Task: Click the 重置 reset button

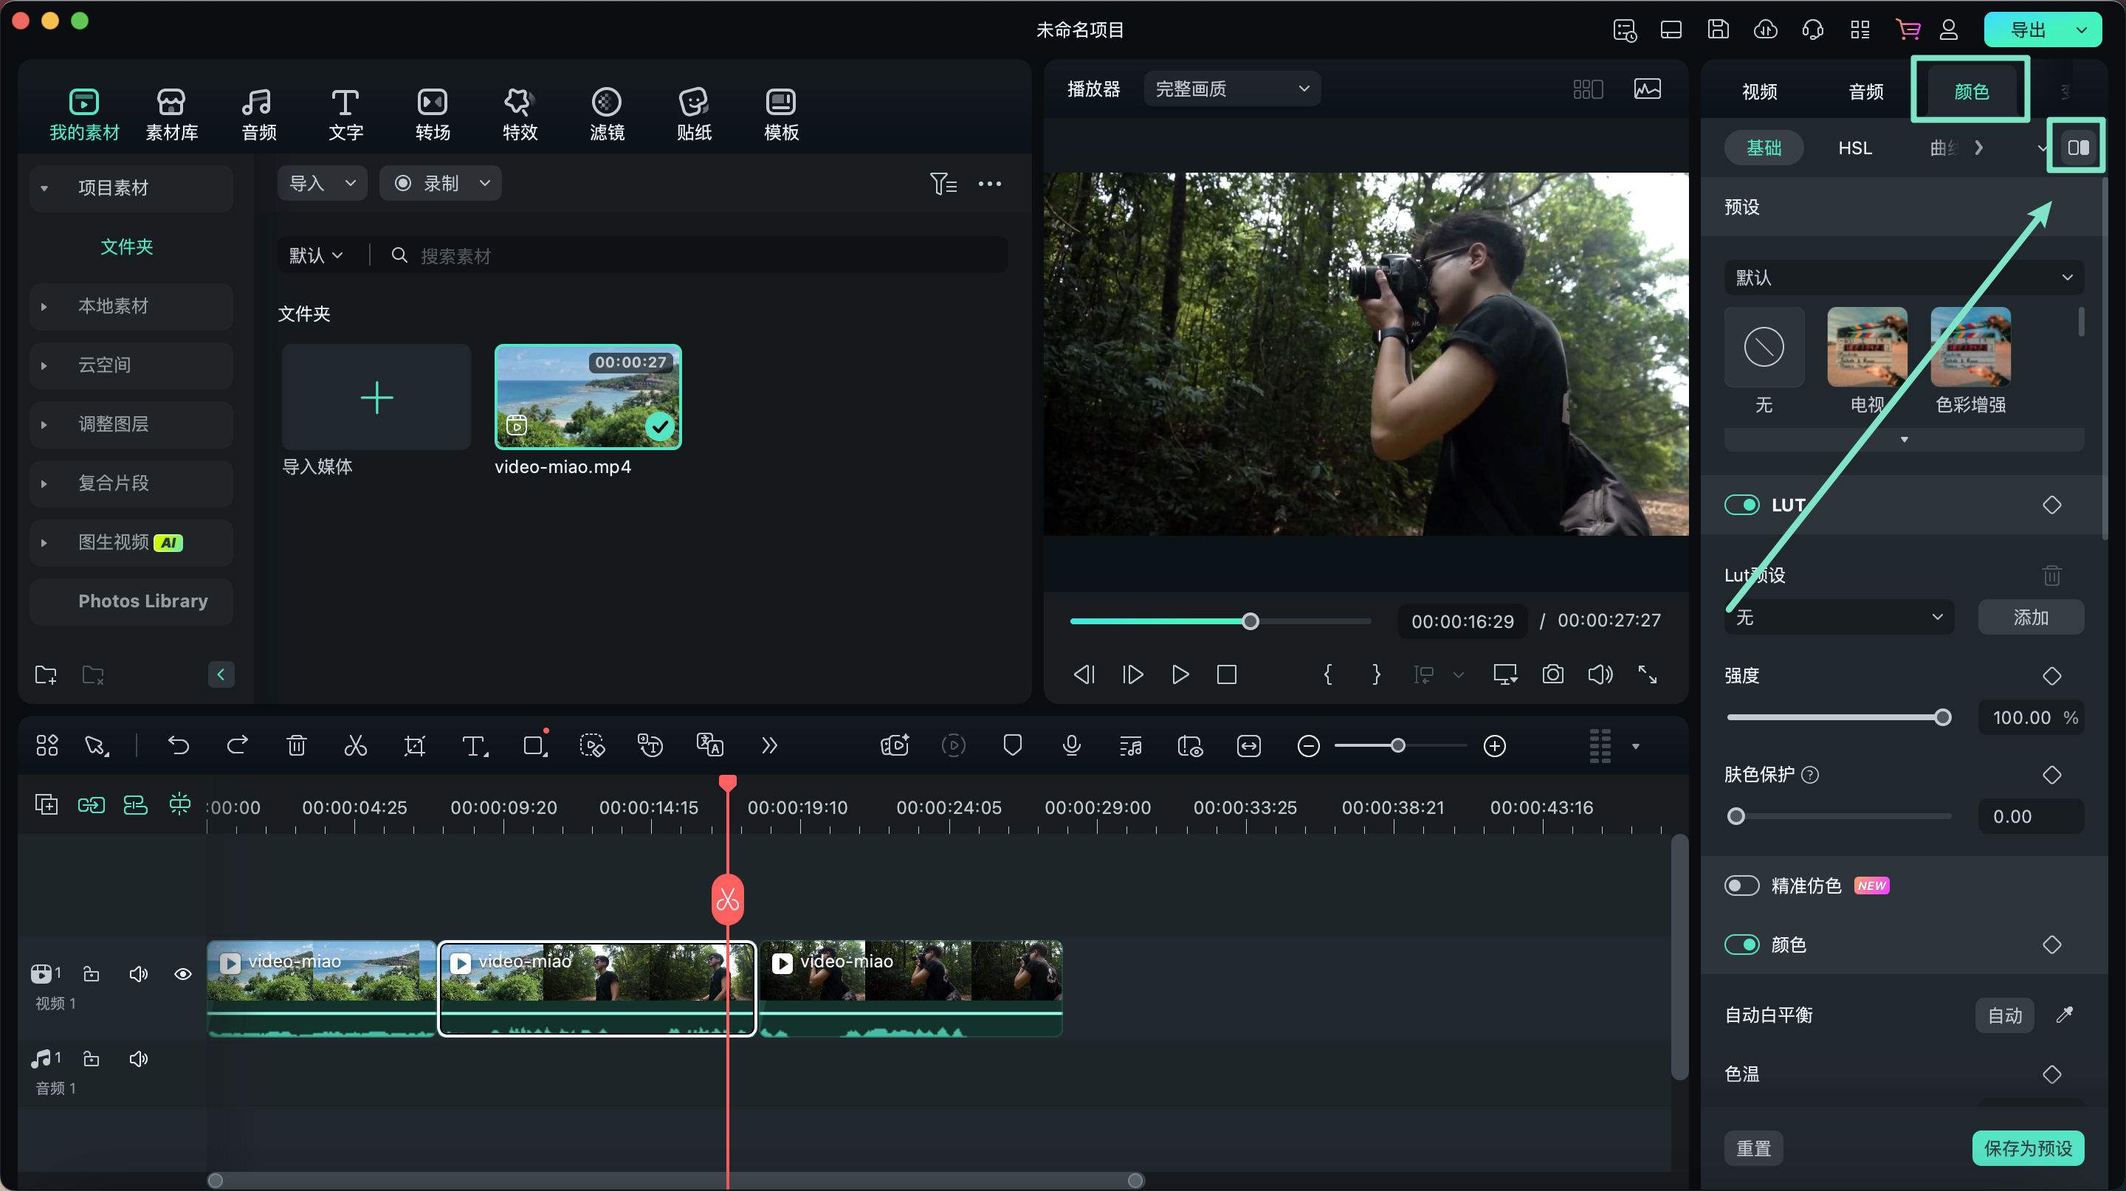Action: coord(1753,1148)
